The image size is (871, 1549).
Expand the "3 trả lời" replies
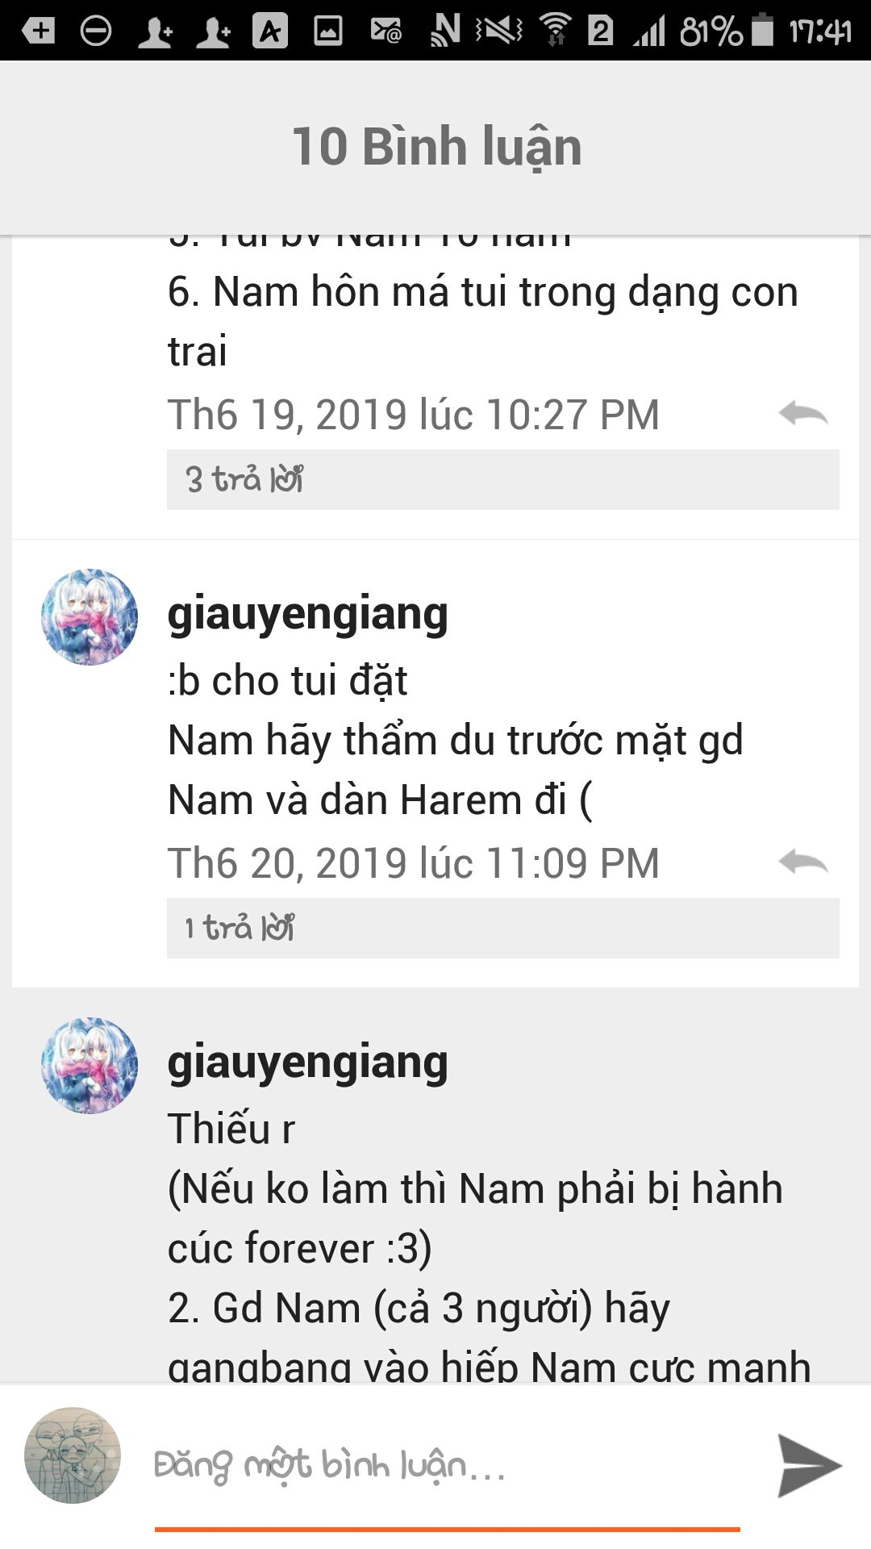502,479
